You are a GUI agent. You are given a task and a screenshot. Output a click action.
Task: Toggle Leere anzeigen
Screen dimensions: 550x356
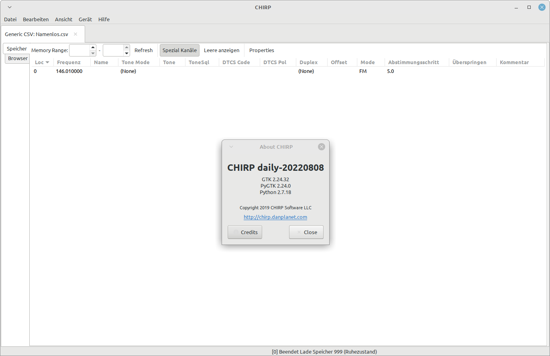(222, 51)
